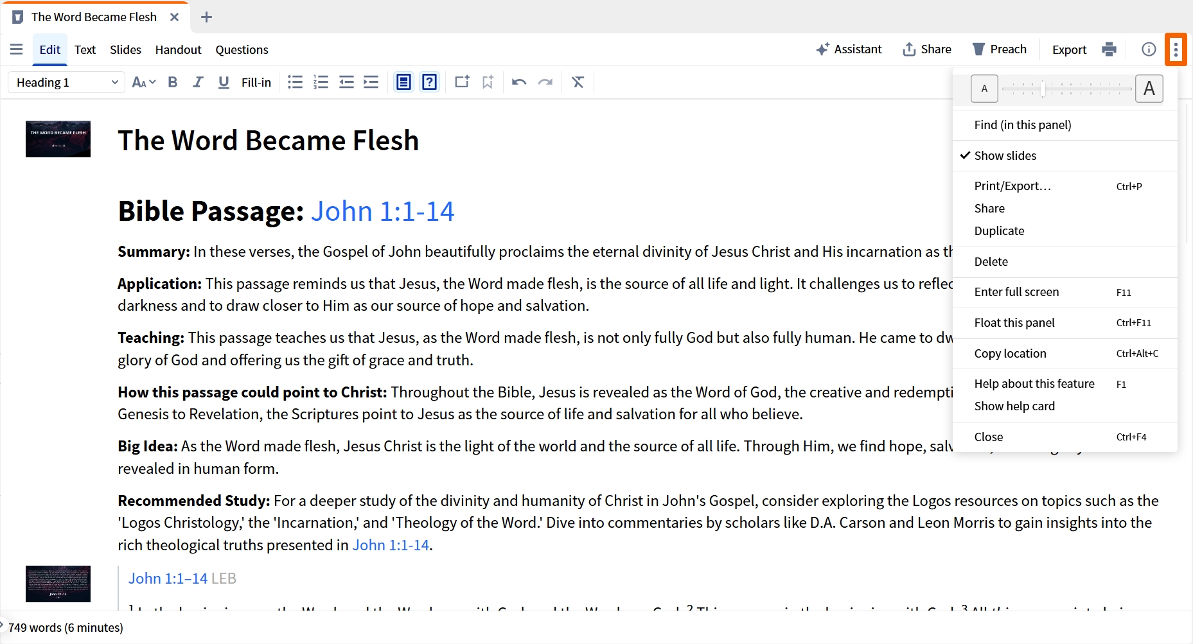Viewport: 1193px width, 644px height.
Task: Toggle bold formatting
Action: click(x=172, y=82)
